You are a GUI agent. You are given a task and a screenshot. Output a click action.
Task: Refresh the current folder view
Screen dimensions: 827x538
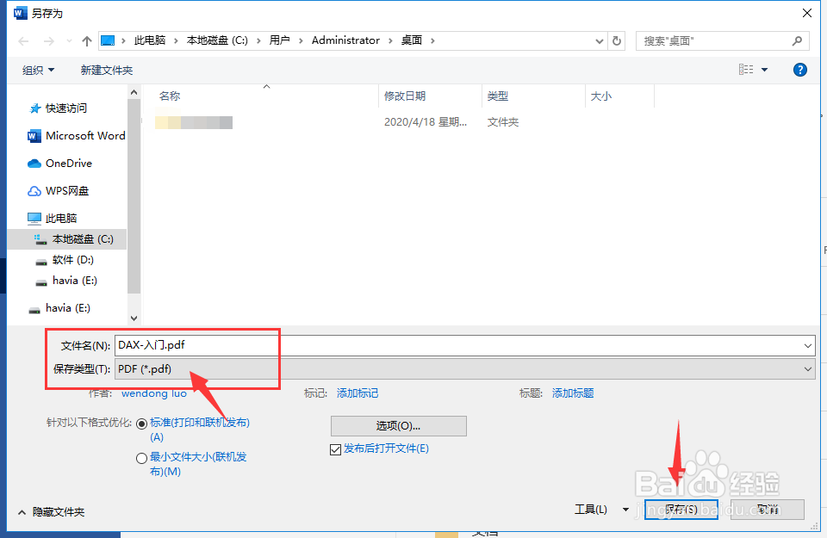(613, 40)
